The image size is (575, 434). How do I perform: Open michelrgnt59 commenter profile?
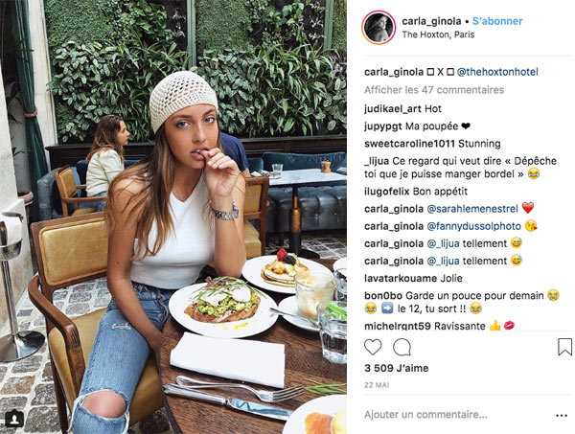398,326
